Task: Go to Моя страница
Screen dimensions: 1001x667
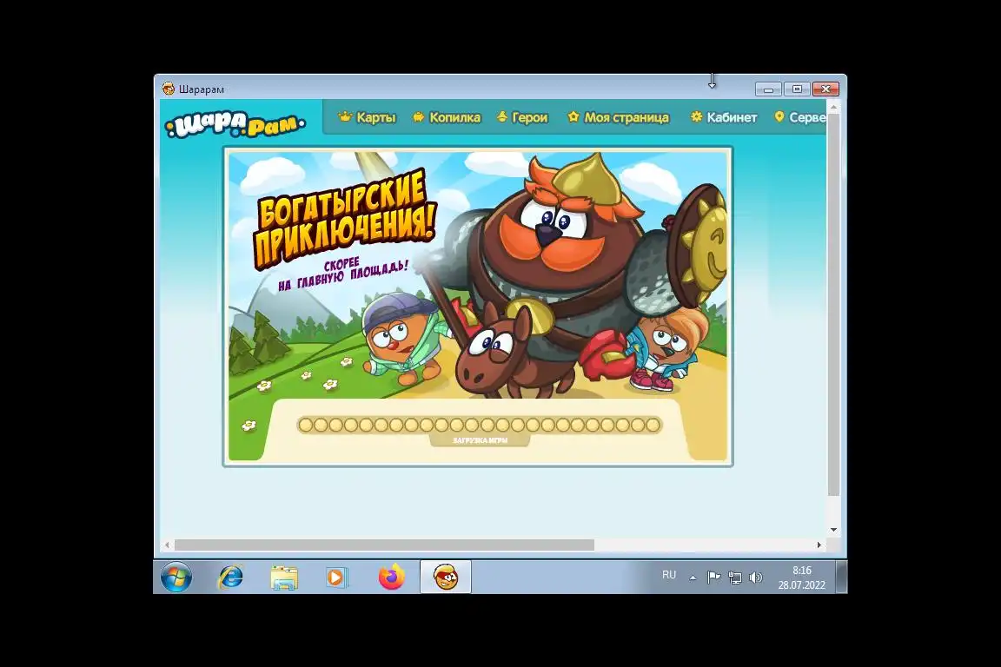Action: click(x=618, y=117)
